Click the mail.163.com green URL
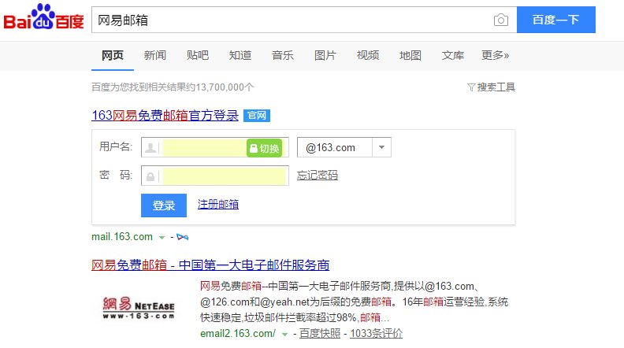Viewport: 624px width, 348px height. [x=122, y=237]
